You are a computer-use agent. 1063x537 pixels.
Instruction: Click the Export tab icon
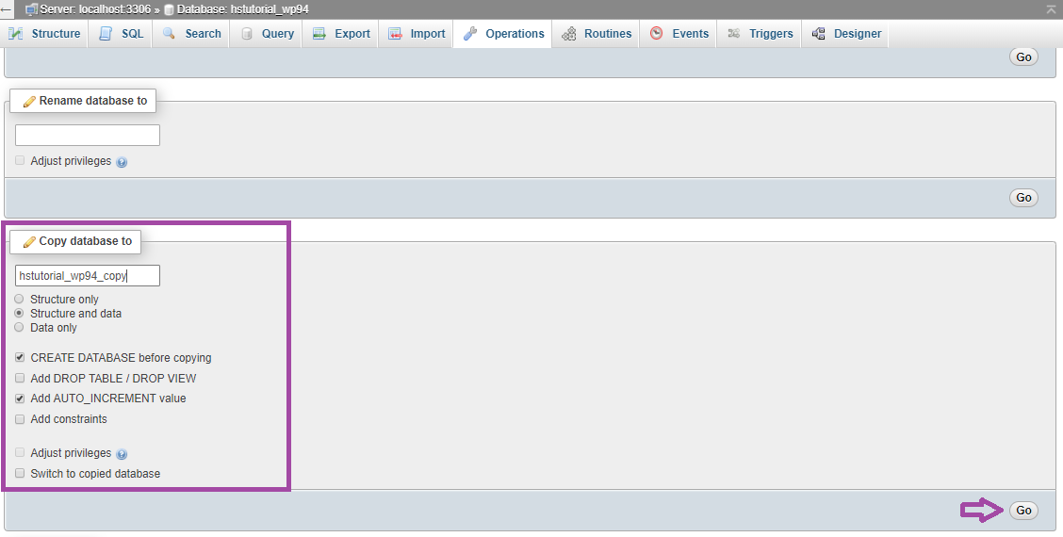point(319,34)
